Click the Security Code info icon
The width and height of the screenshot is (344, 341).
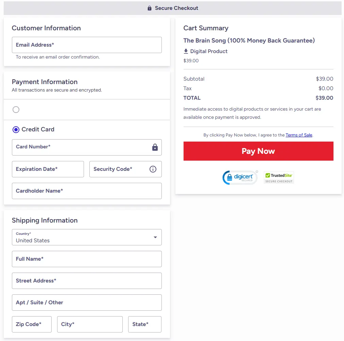click(153, 169)
